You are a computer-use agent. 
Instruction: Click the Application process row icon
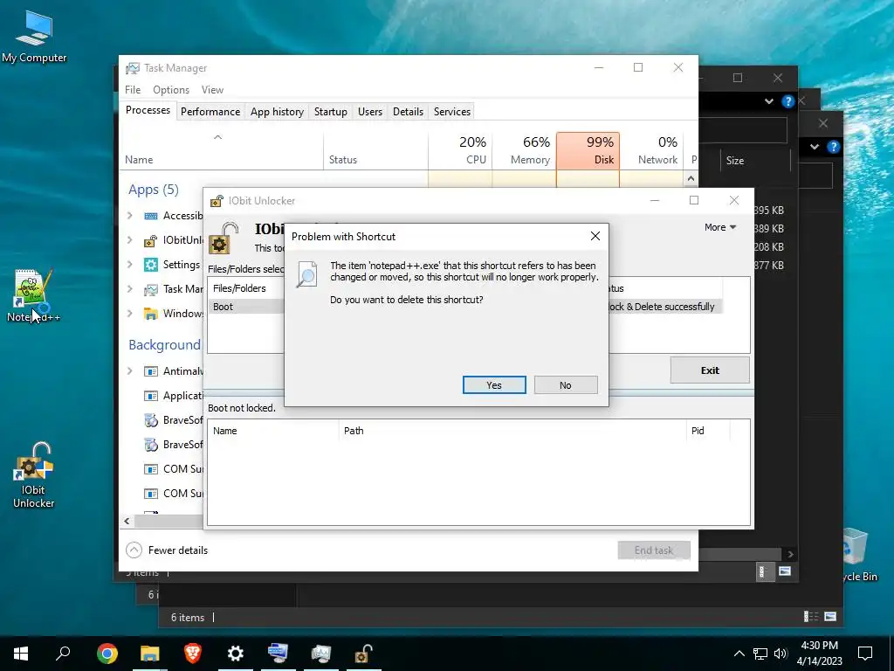click(x=151, y=396)
